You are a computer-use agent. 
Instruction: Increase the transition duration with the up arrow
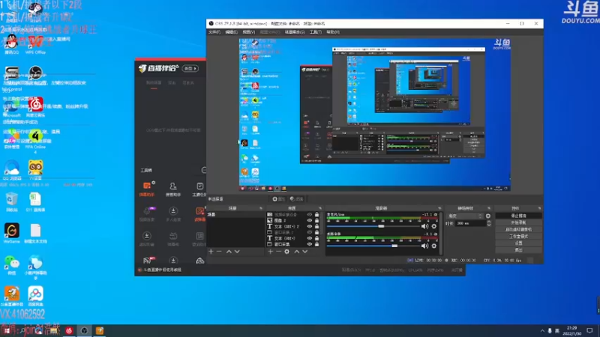pyautogui.click(x=489, y=222)
